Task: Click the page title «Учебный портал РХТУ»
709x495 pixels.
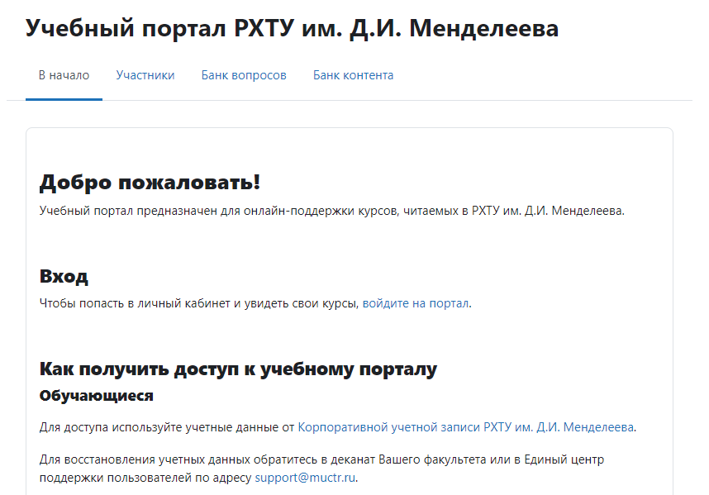Action: pos(292,28)
